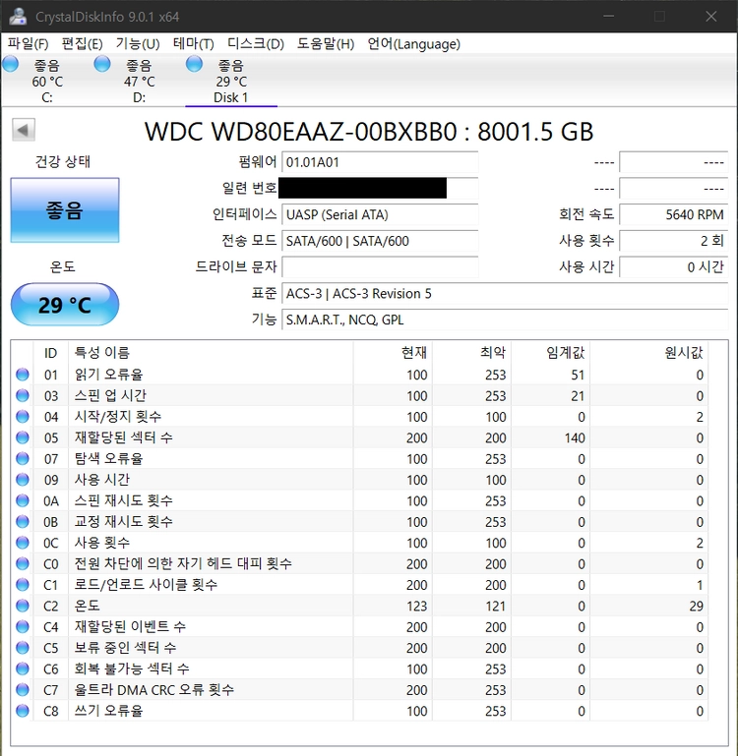Click status orb of attribute 05 재할당된 섹터 수

(23, 437)
